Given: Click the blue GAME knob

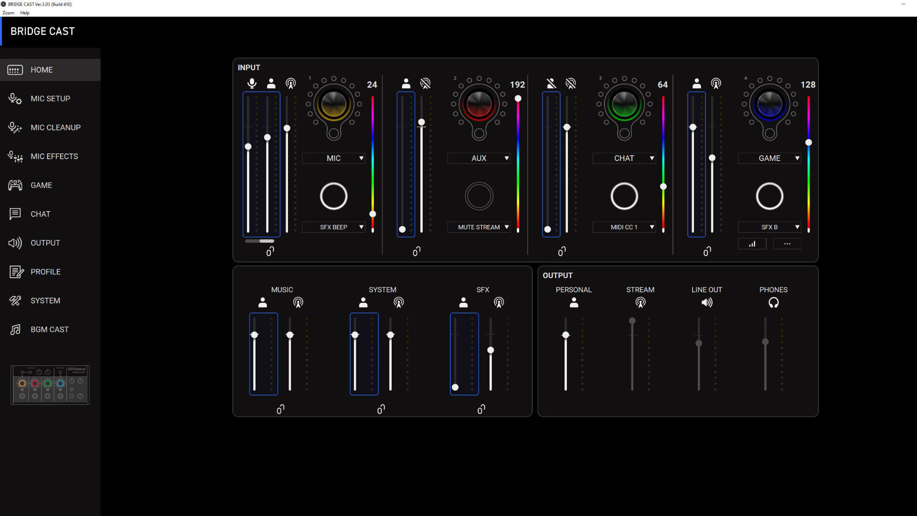Looking at the screenshot, I should pos(769,104).
